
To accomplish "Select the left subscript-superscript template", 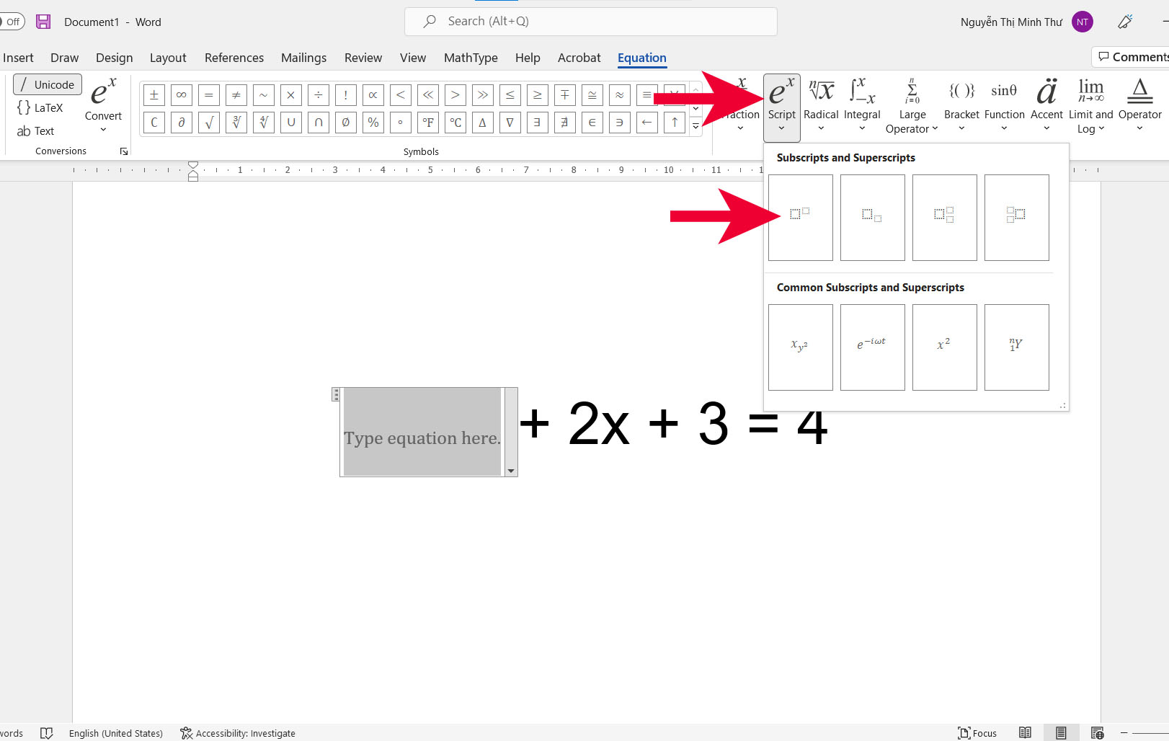I will click(x=1016, y=217).
